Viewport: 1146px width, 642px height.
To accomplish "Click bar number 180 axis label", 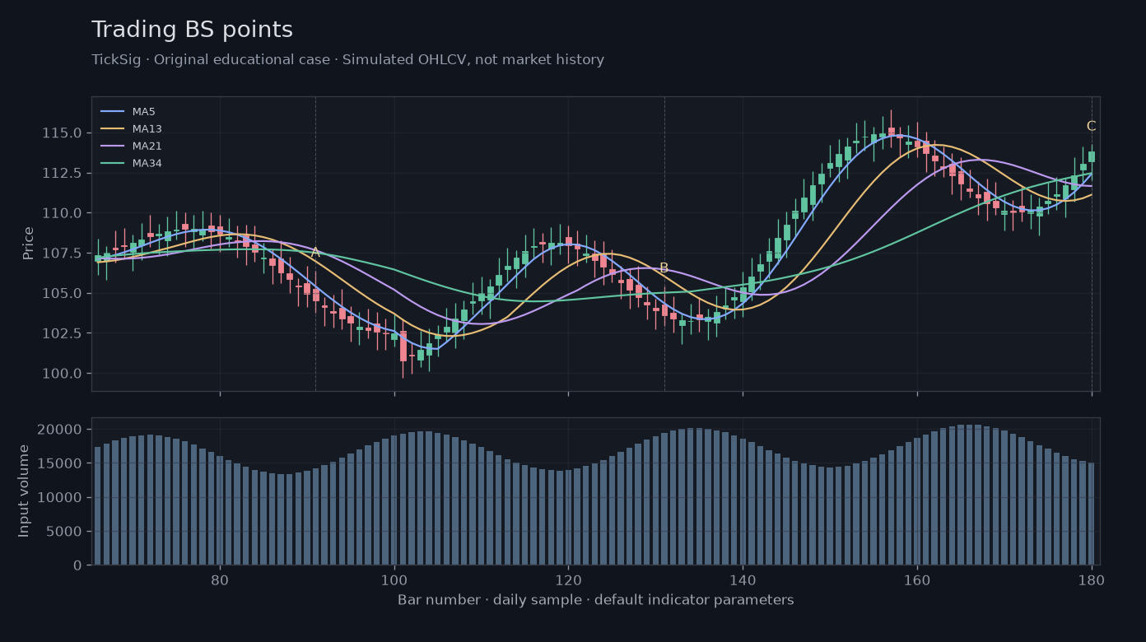I will pos(1092,579).
